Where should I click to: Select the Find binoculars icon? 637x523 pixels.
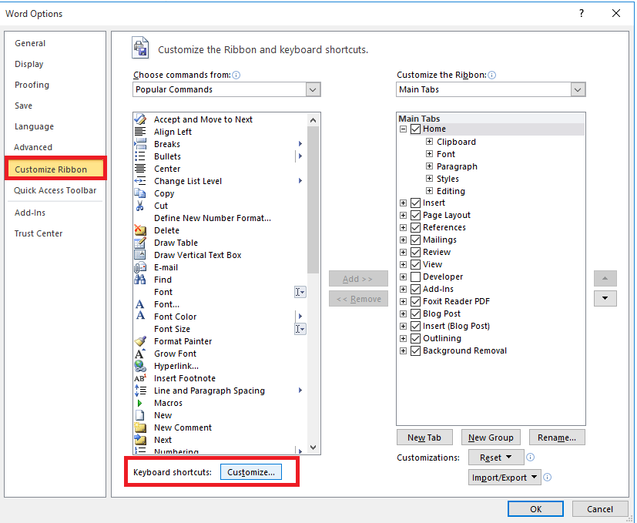140,280
